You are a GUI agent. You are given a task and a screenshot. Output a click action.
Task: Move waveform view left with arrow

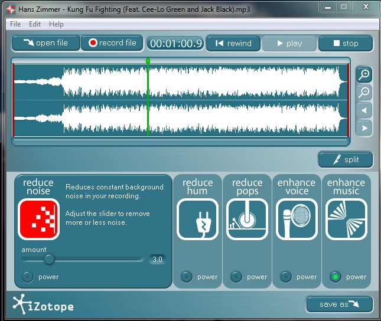[364, 110]
